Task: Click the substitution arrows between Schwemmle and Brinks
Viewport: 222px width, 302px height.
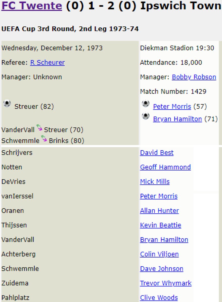Action: (x=44, y=138)
